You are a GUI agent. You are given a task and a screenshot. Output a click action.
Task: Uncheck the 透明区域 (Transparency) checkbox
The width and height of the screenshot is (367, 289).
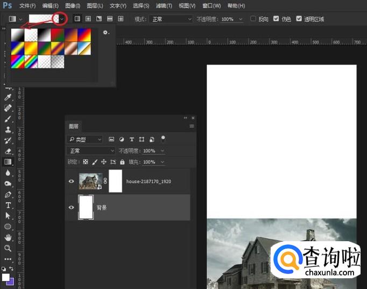(299, 19)
